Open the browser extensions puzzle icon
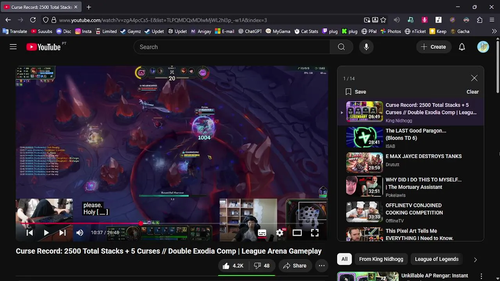500x281 pixels. (480, 20)
